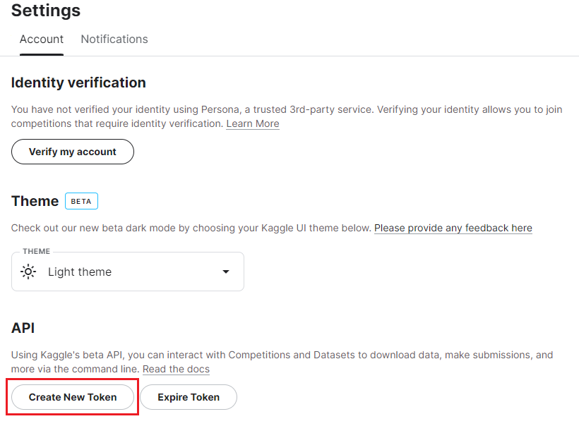Open the Theme dropdown chevron

coord(225,271)
